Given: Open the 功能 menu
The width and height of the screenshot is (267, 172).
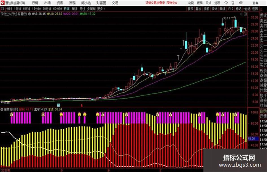Looking at the screenshot, I should click(191, 3).
